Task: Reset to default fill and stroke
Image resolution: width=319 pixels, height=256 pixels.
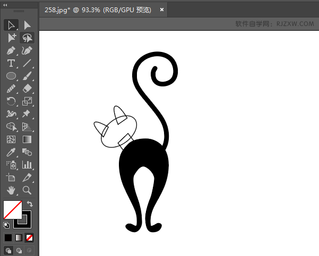Action: (6, 225)
